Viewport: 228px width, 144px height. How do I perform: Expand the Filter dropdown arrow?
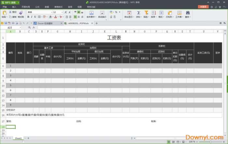pos(149,17)
